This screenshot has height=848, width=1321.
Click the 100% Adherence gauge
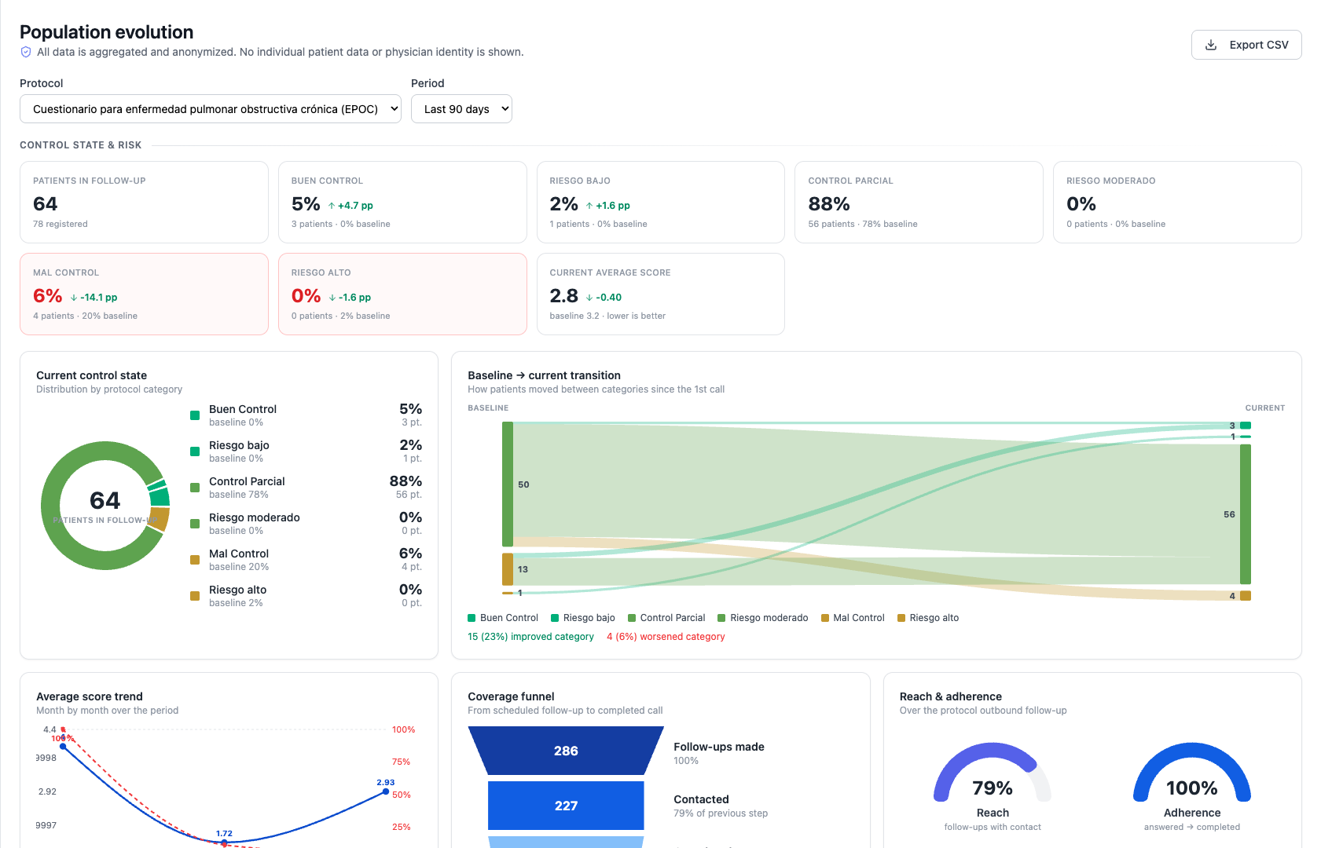1192,773
